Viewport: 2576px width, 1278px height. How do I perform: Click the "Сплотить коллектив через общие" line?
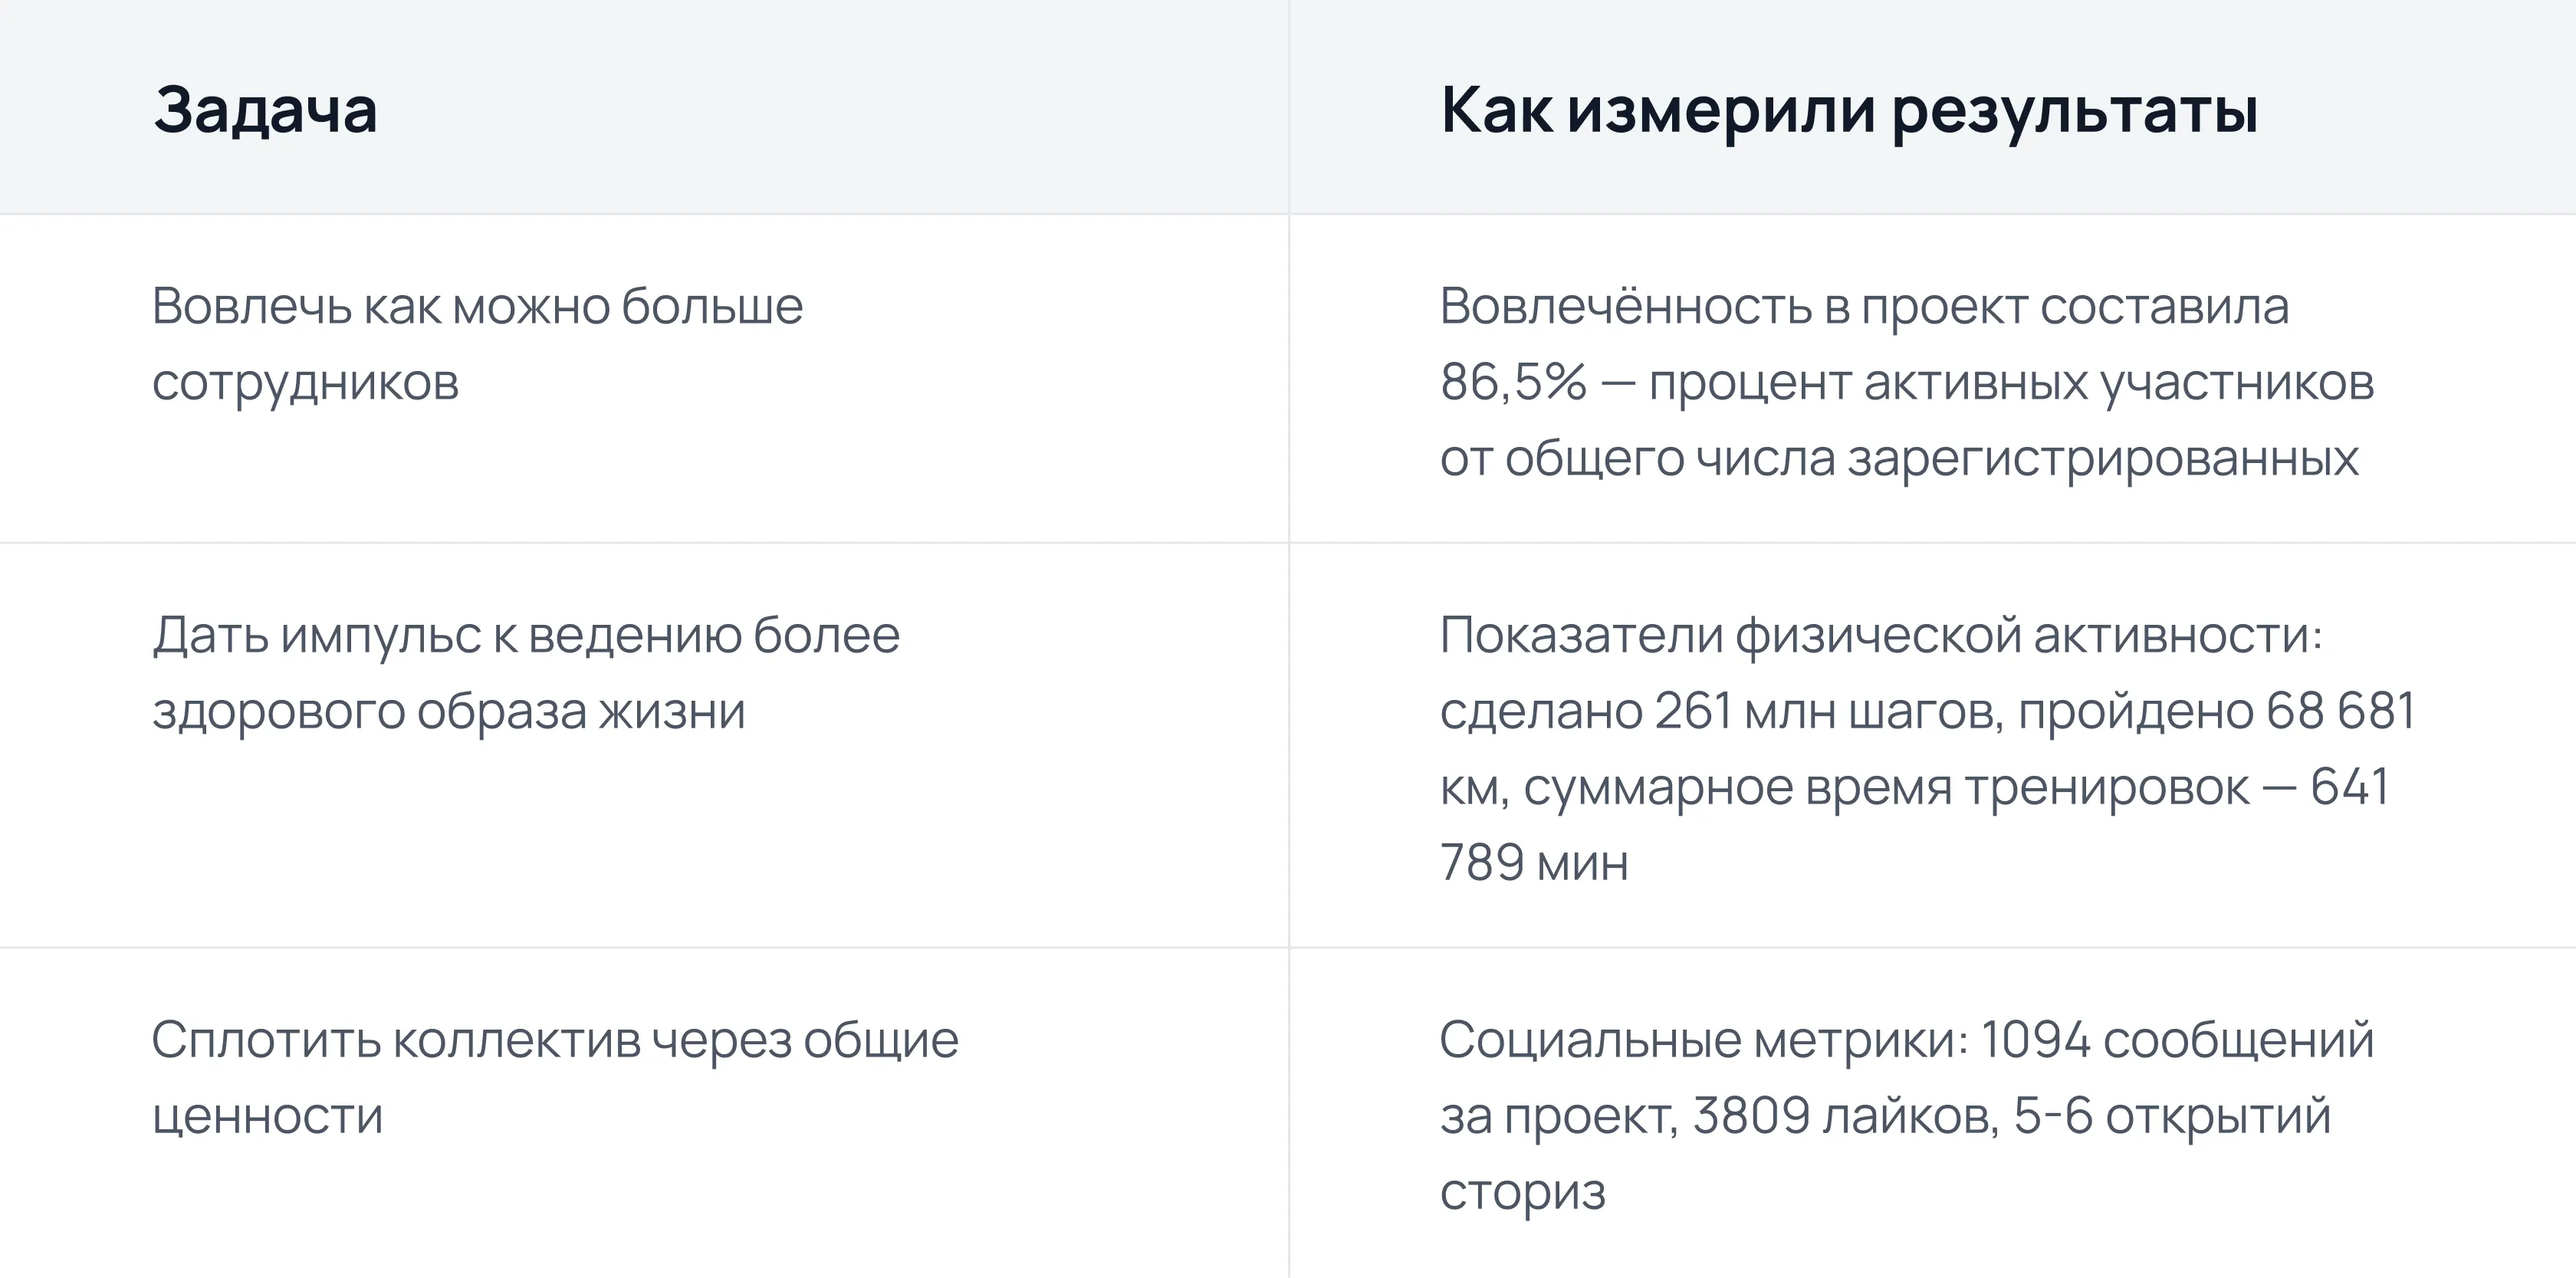(555, 1040)
